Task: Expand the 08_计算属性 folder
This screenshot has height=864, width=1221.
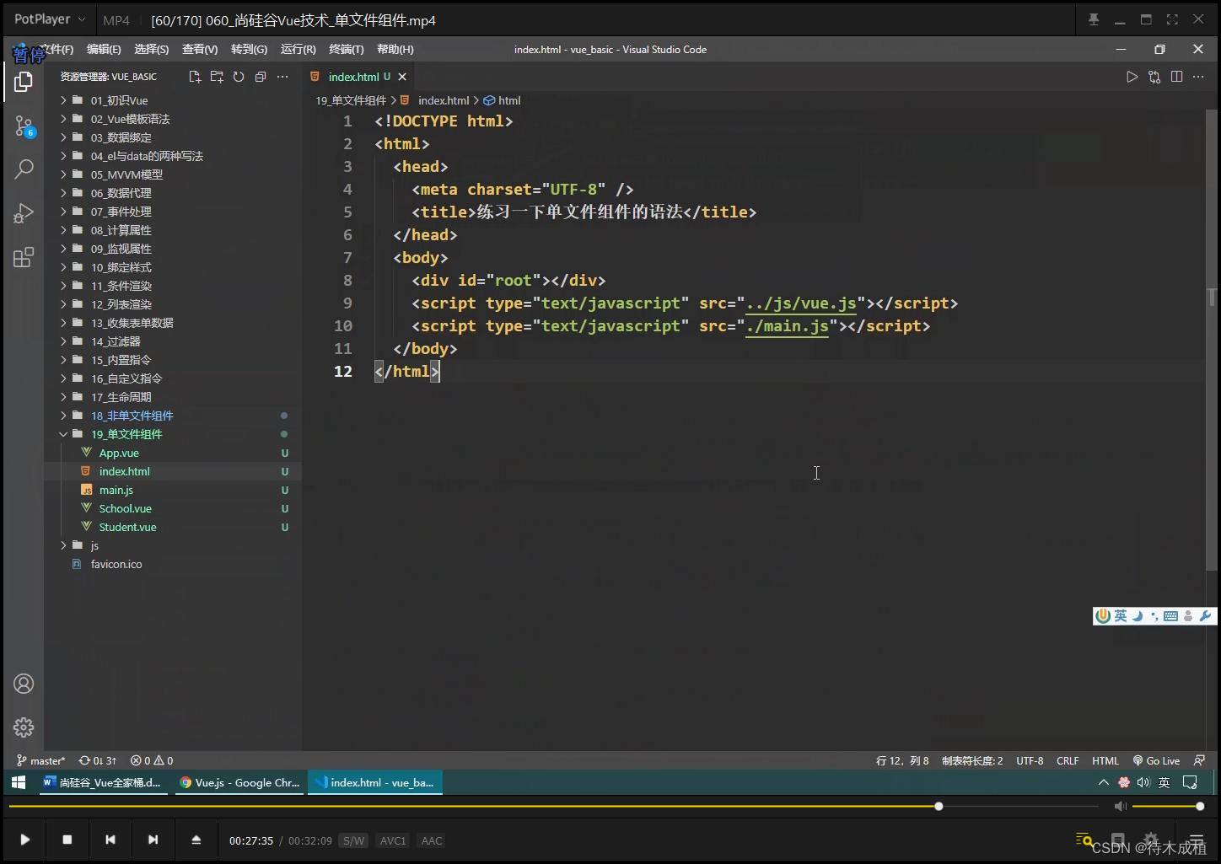Action: pyautogui.click(x=173, y=230)
